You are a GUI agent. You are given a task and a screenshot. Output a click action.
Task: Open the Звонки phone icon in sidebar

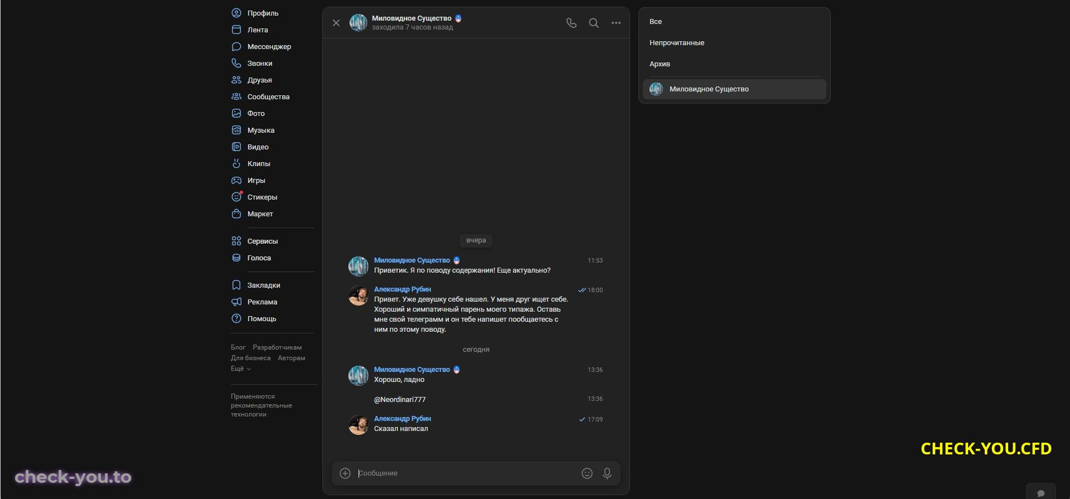236,63
